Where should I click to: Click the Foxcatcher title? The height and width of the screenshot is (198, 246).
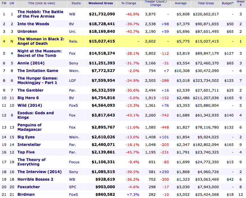29,187
